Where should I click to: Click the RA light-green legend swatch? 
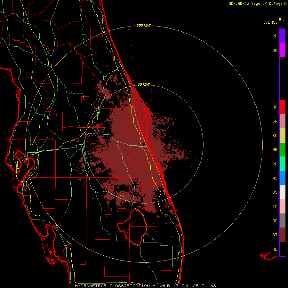point(283,164)
